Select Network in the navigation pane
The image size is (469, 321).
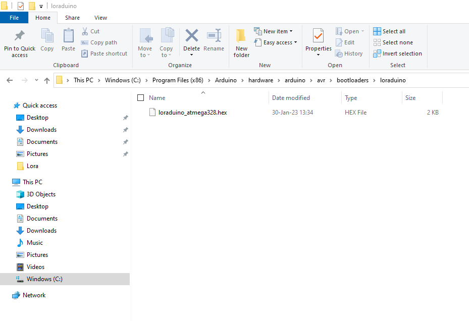click(34, 295)
